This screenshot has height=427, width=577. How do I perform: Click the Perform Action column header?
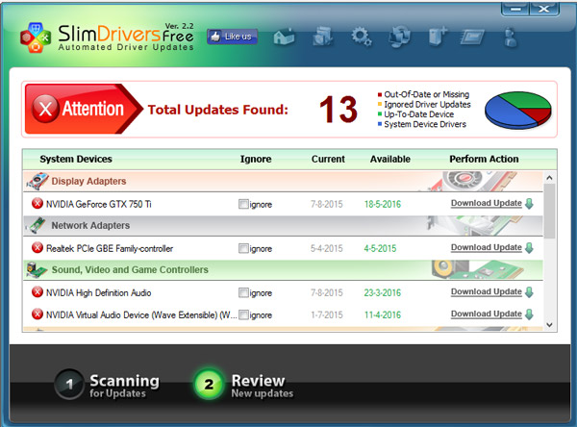(x=484, y=159)
